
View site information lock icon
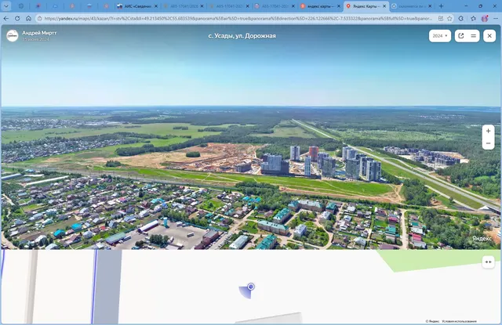pyautogui.click(x=40, y=19)
